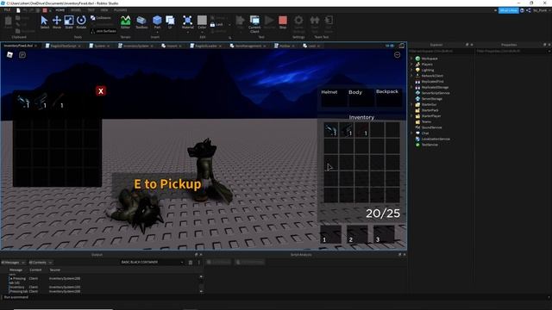Click the Filter workspace search field
Image resolution: width=552 pixels, height=310 pixels.
441,52
